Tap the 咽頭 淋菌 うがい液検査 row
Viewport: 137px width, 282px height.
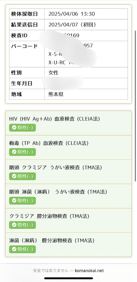click(69, 196)
